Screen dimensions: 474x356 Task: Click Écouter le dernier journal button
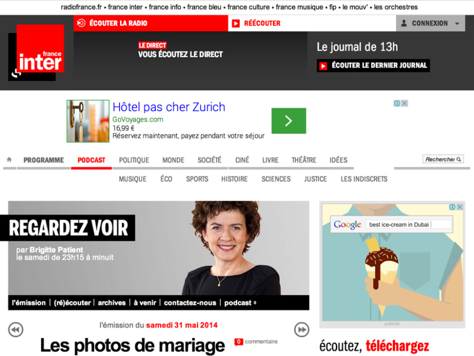click(x=373, y=65)
